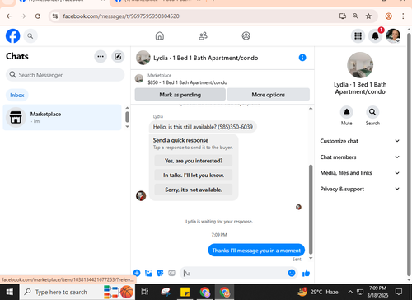Bookmark this page with the star icon
The height and width of the screenshot is (300, 412).
368,16
